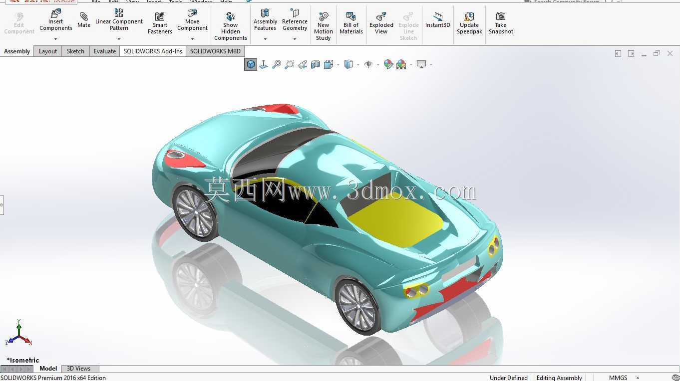680x381 pixels.
Task: Expand the Insert Components dropdown arrow
Action: click(x=56, y=39)
